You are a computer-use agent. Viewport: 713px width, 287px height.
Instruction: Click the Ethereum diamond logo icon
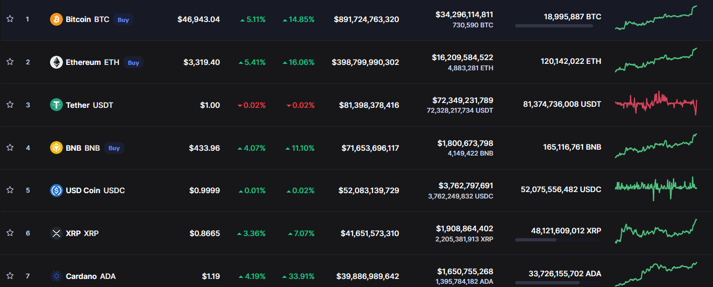click(x=56, y=62)
